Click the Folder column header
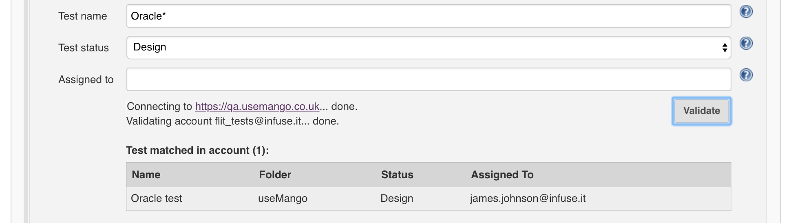791x223 pixels. [x=275, y=175]
